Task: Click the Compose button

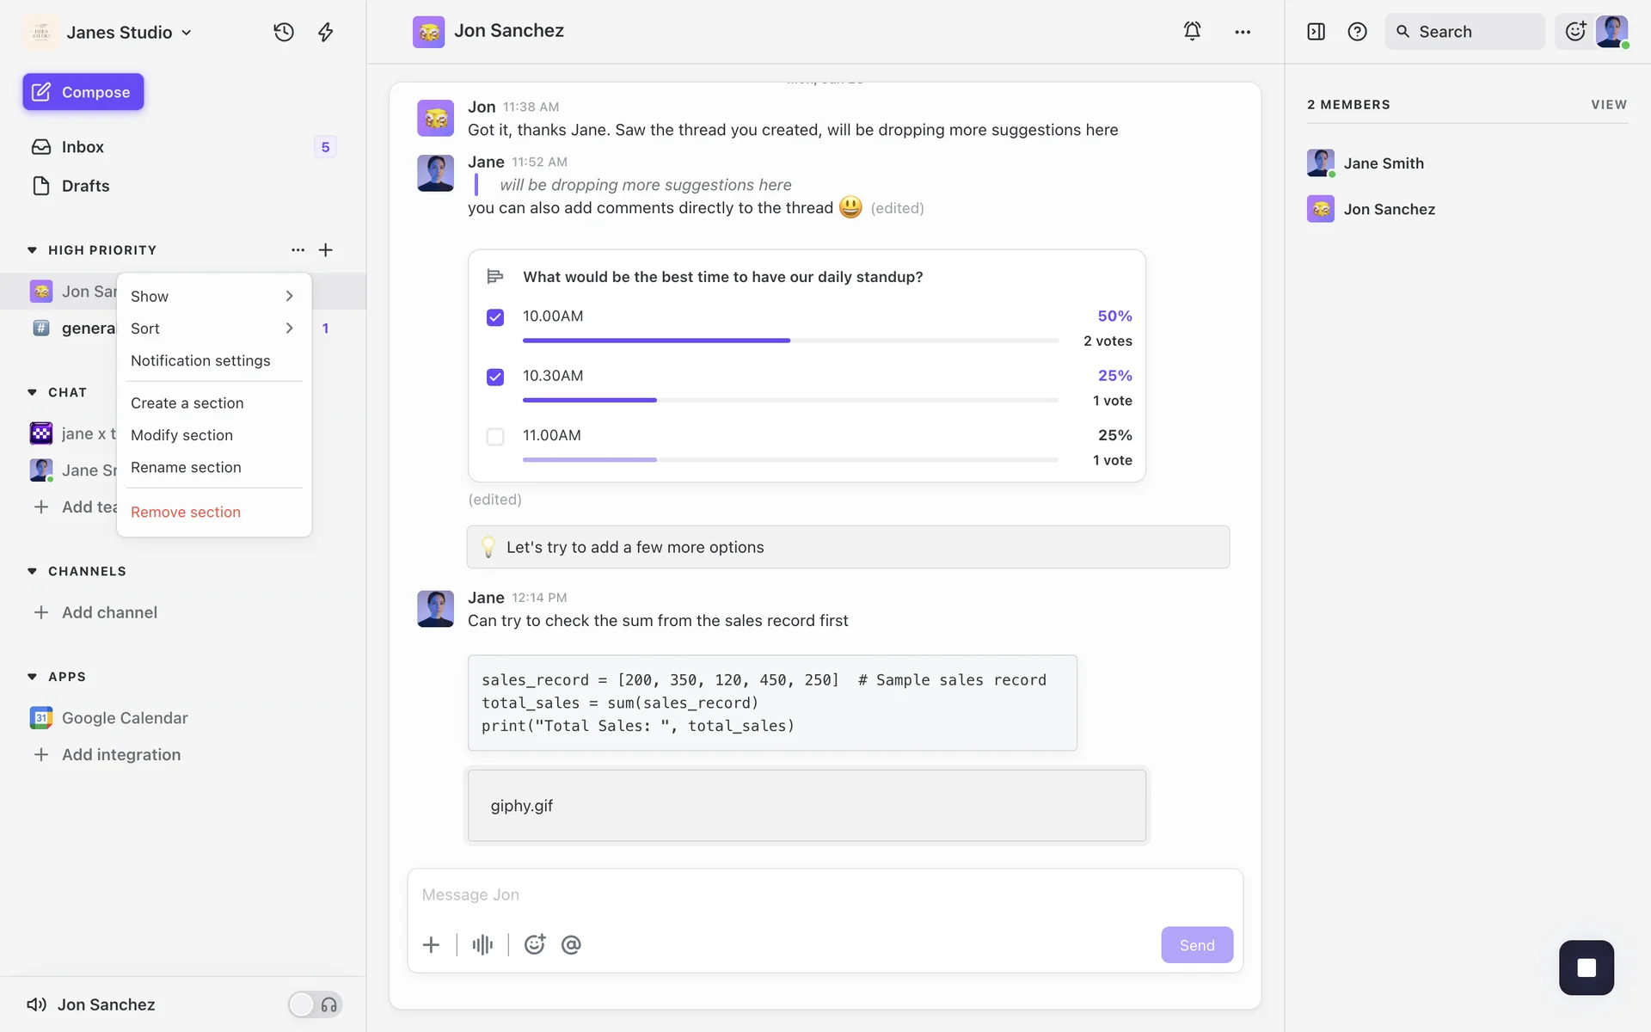Action: click(83, 92)
